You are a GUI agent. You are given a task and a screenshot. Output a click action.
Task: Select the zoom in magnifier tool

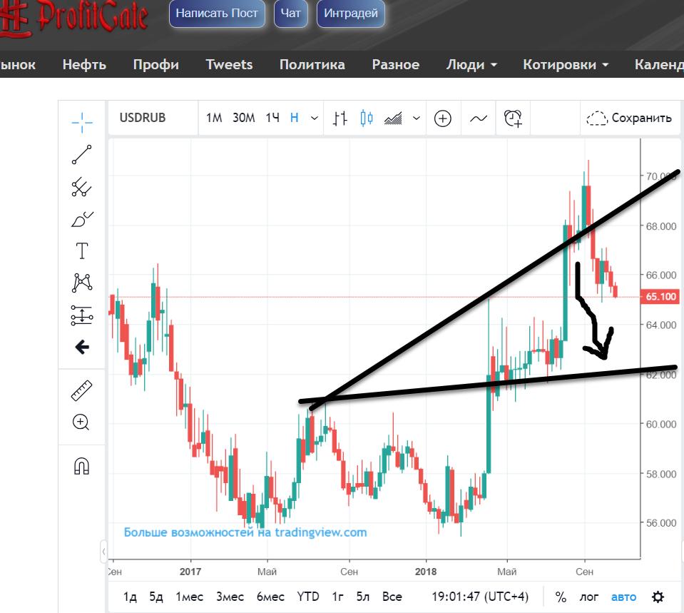(x=81, y=422)
